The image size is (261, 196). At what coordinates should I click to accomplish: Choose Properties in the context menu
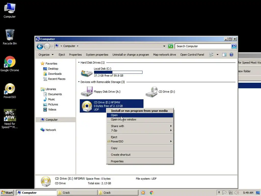coord(140,161)
